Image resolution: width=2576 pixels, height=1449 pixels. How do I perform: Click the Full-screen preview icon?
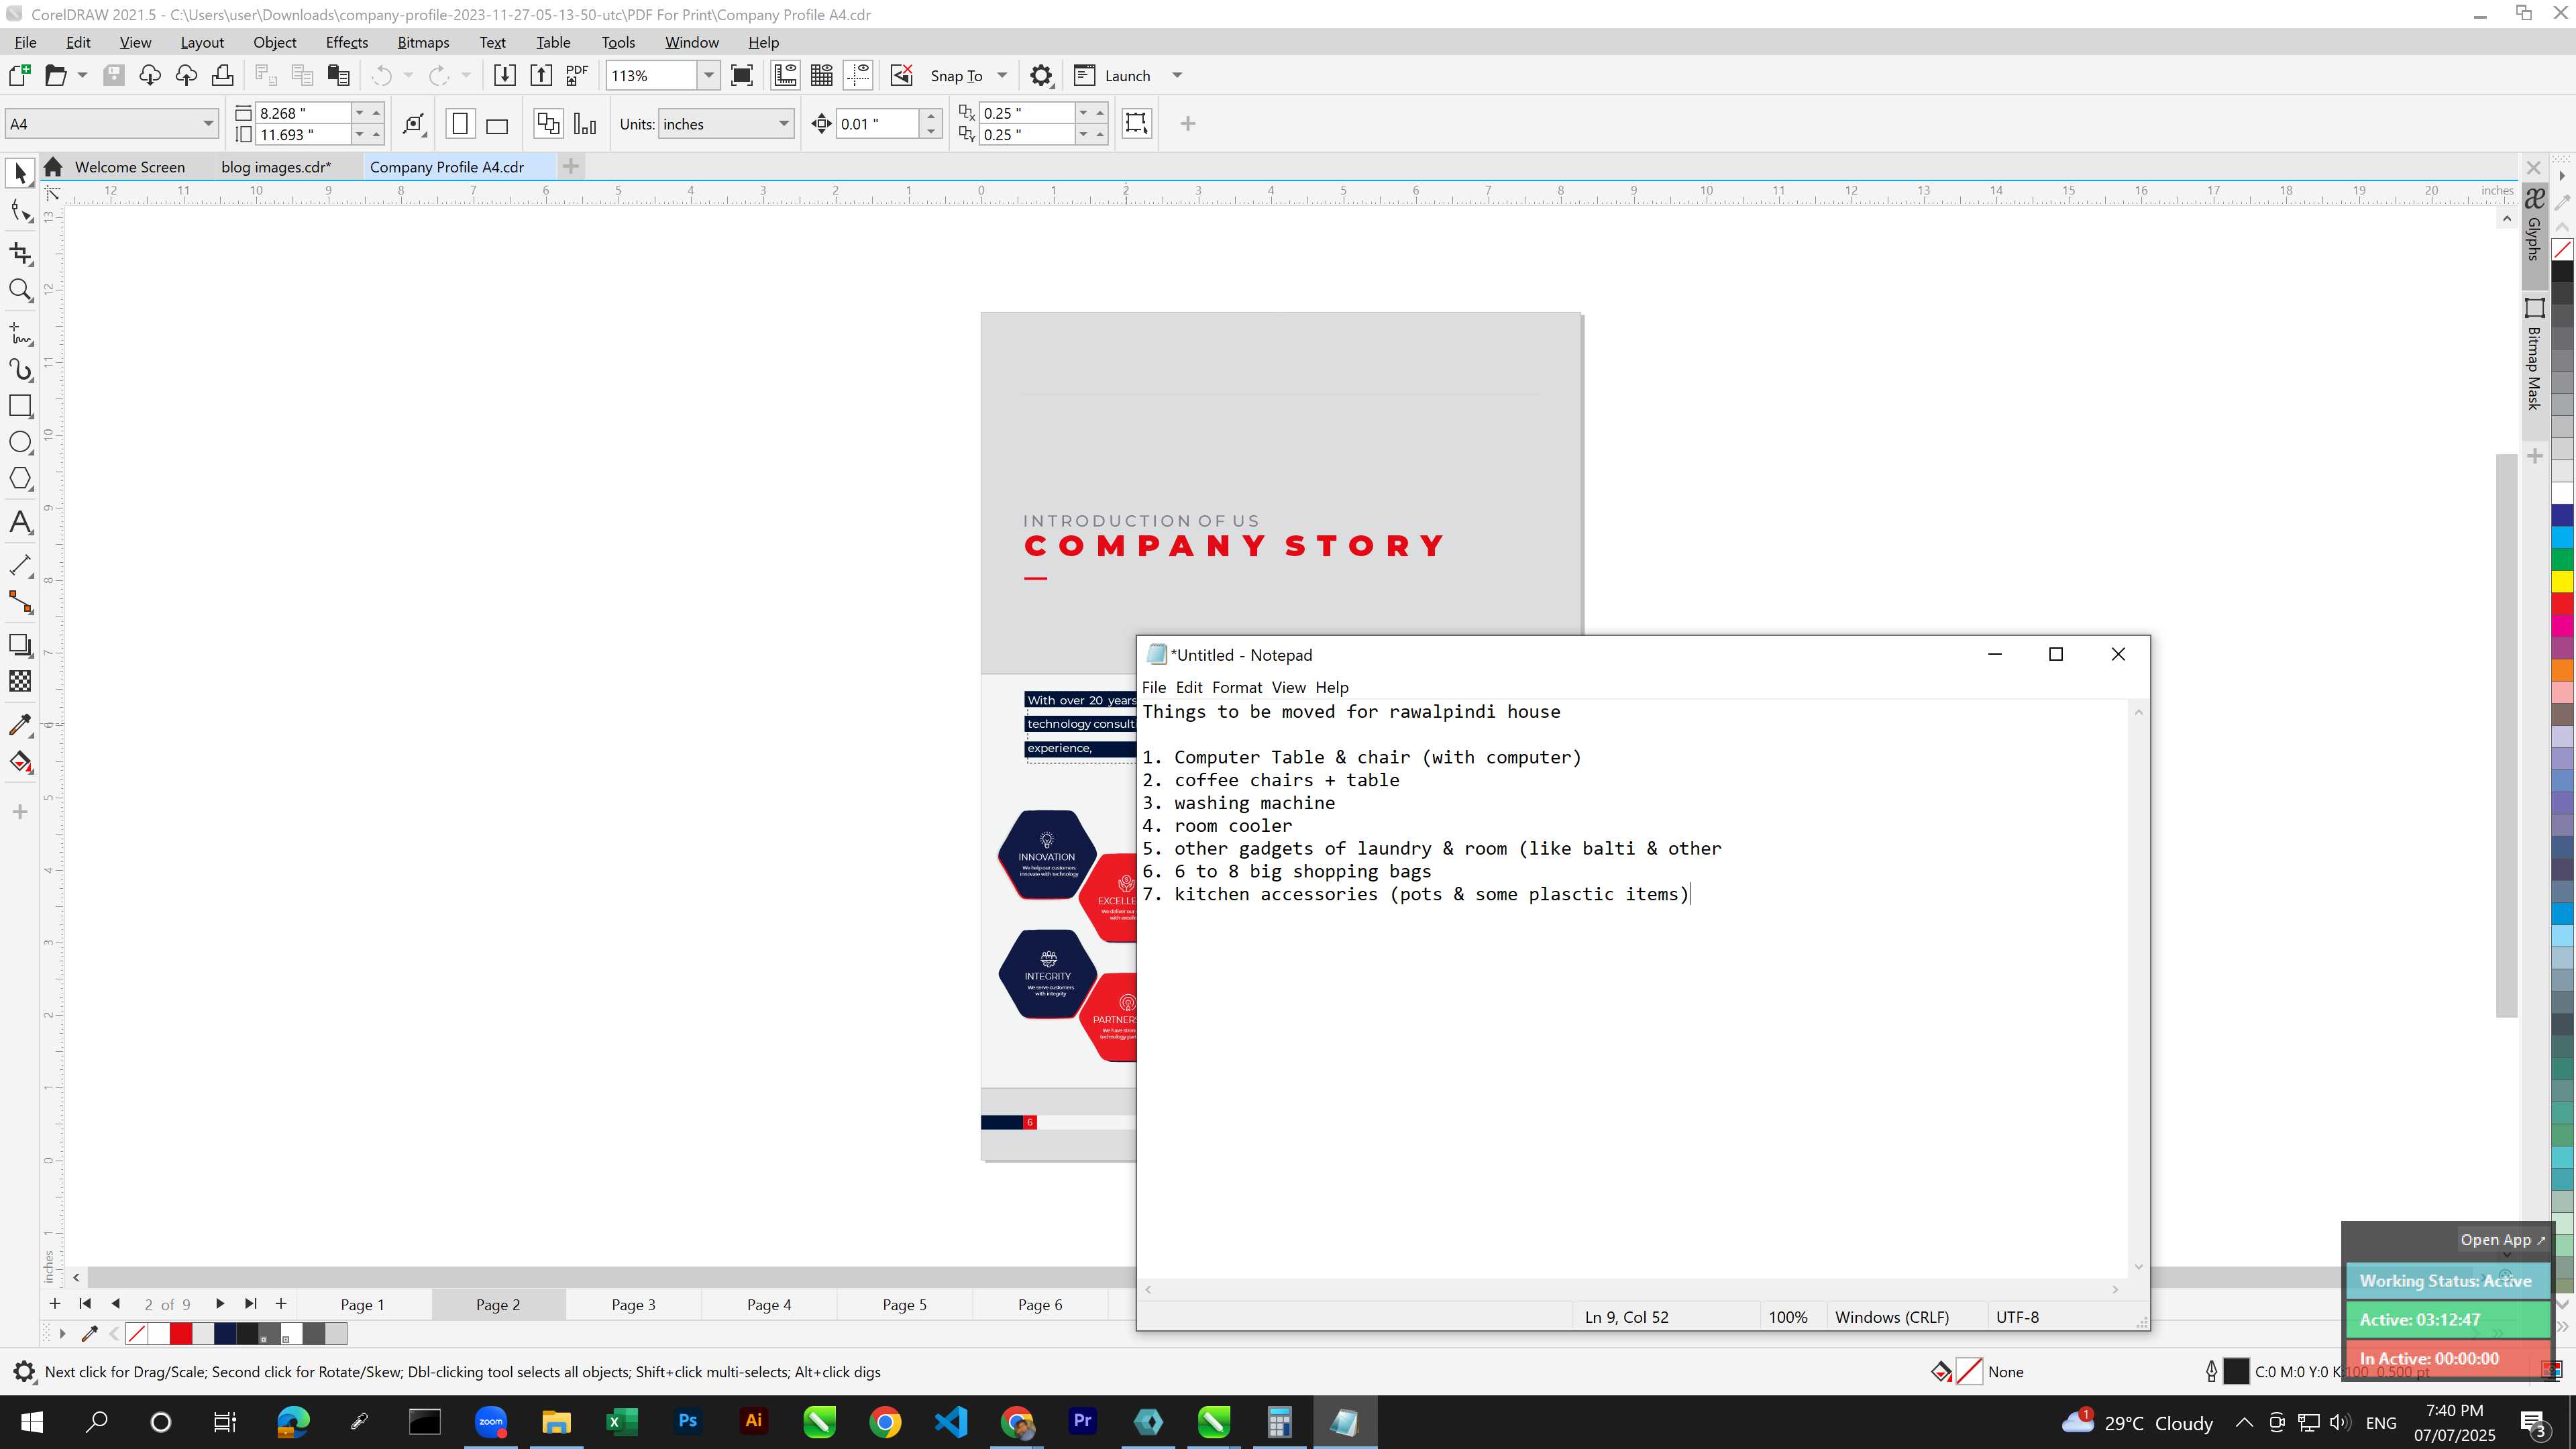coord(742,75)
